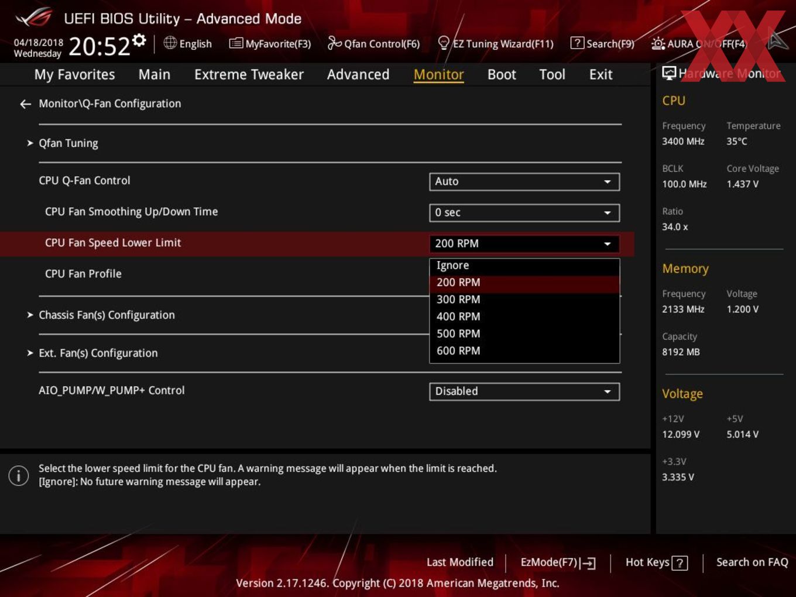Click CPU temperature value 35°C
The width and height of the screenshot is (796, 597).
point(737,141)
